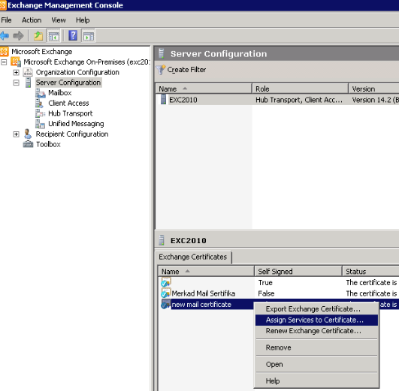Toggle the Show/Hide Console Tree icon
The image size is (399, 391).
(x=53, y=36)
